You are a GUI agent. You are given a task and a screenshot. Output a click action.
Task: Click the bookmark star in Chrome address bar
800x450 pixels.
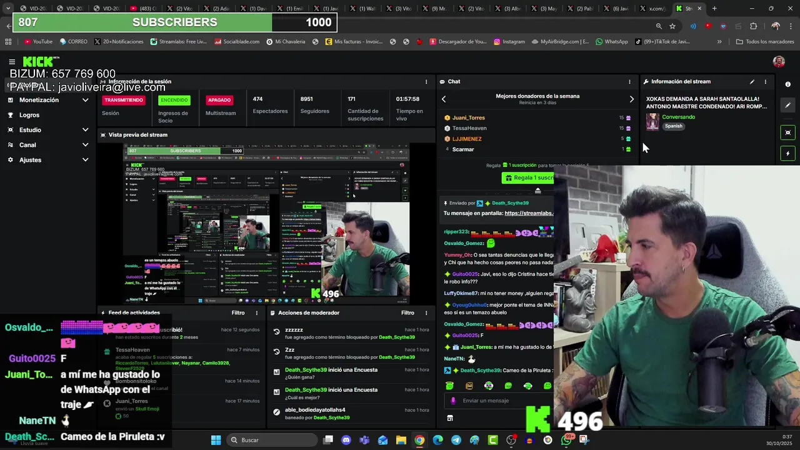(672, 26)
